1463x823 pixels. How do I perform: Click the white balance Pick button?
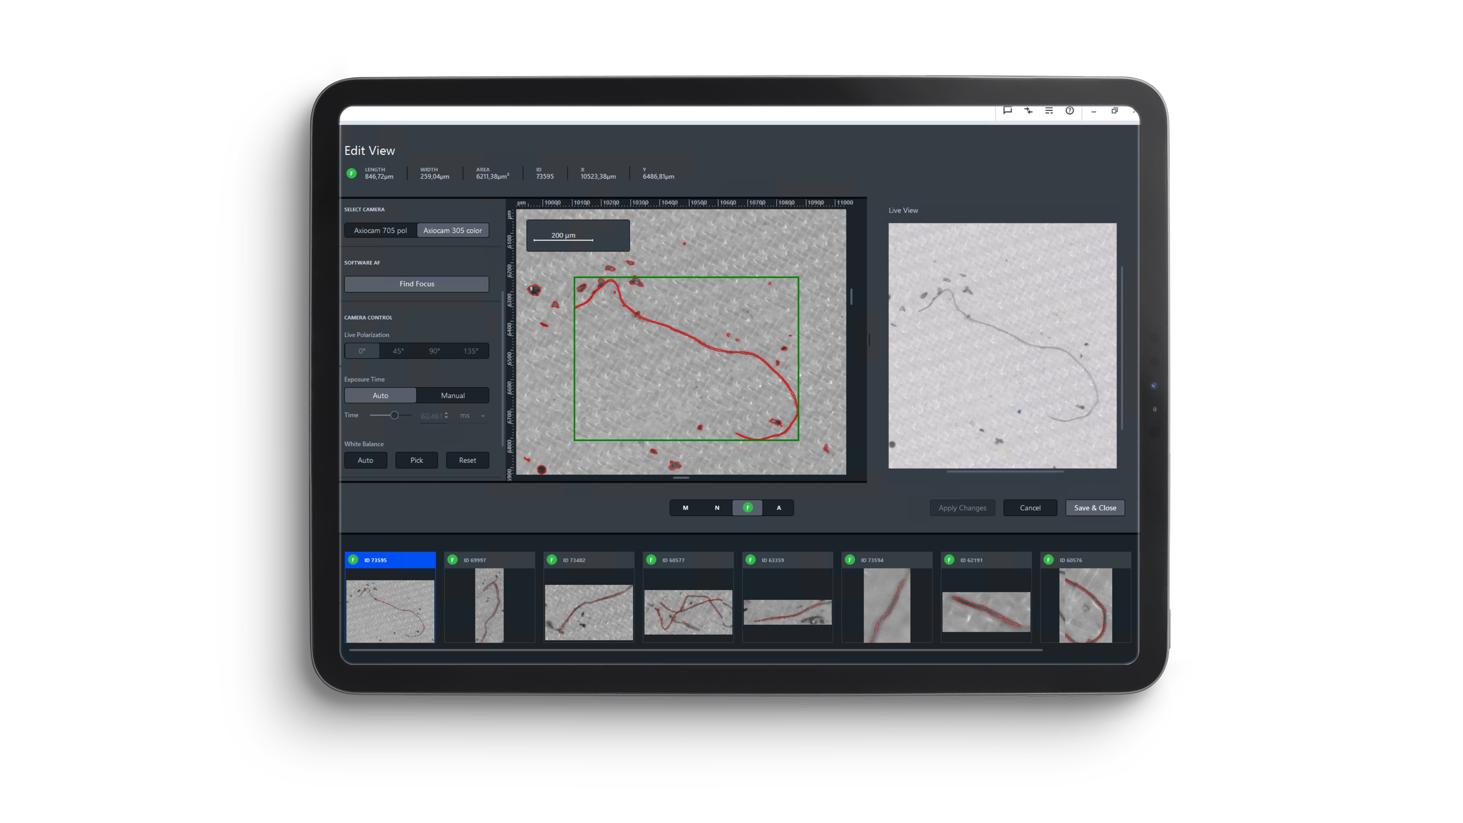coord(416,460)
